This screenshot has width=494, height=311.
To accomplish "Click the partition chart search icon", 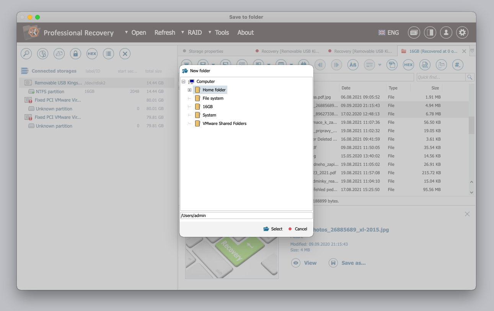I will tap(42, 54).
